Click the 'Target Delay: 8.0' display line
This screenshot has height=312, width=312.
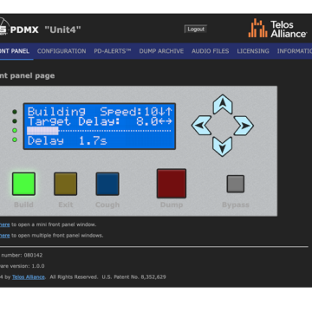pos(100,121)
